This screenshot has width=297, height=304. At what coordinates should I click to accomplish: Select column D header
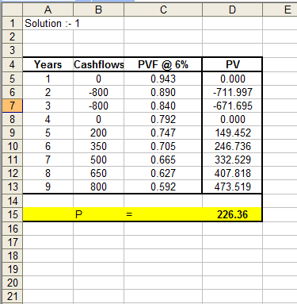tap(232, 10)
